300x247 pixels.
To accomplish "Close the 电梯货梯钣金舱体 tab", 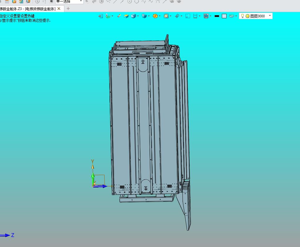I will [x=59, y=9].
